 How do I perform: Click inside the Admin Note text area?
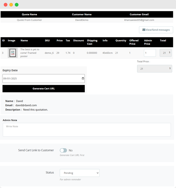click(x=87, y=130)
